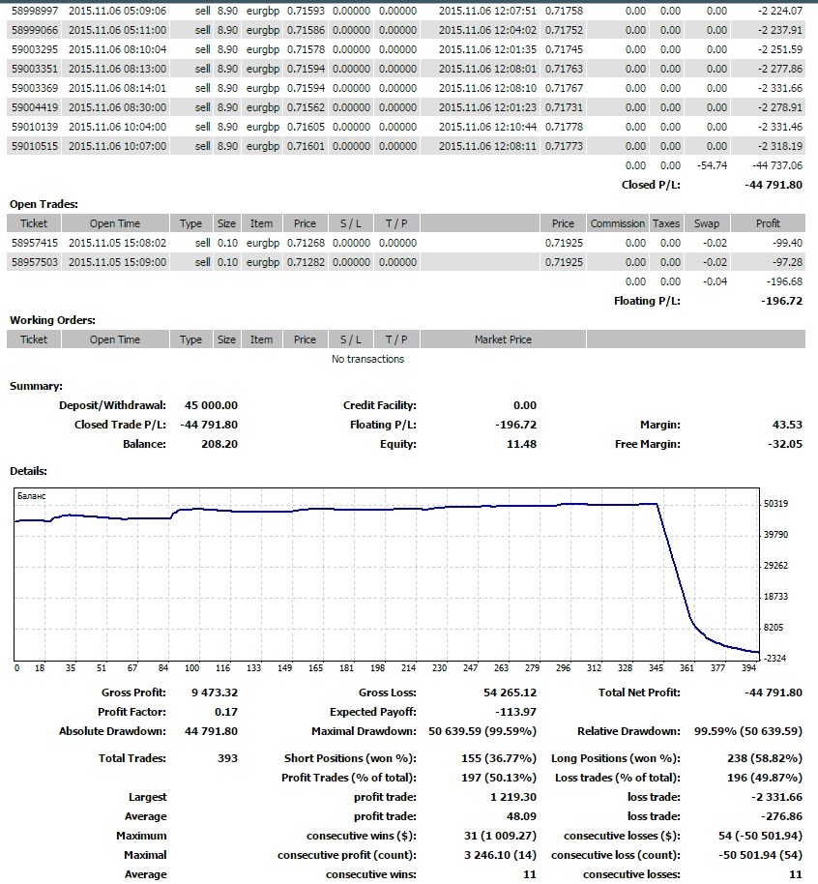Click profit value -2 277.86
The width and height of the screenshot is (818, 884).
click(779, 69)
